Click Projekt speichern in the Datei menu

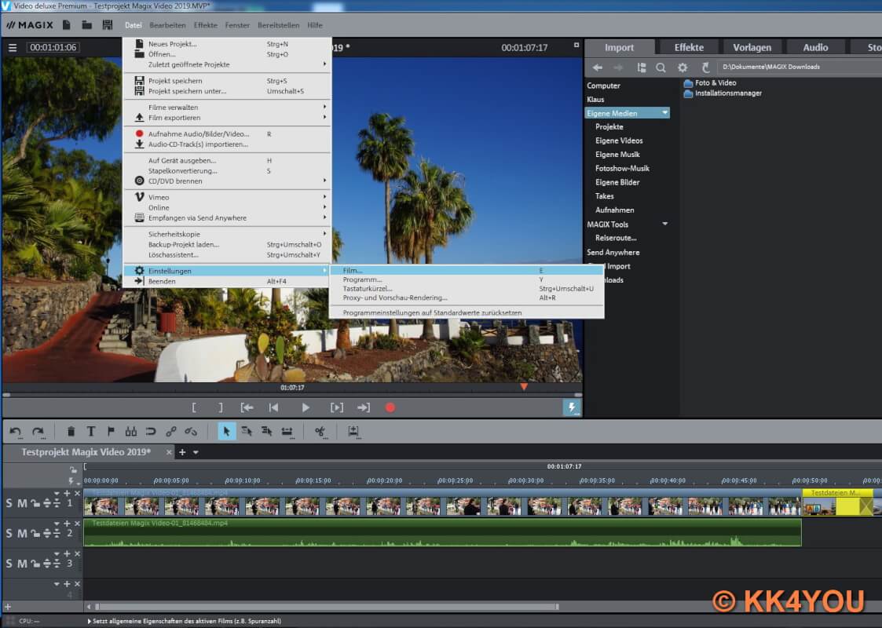coord(175,81)
